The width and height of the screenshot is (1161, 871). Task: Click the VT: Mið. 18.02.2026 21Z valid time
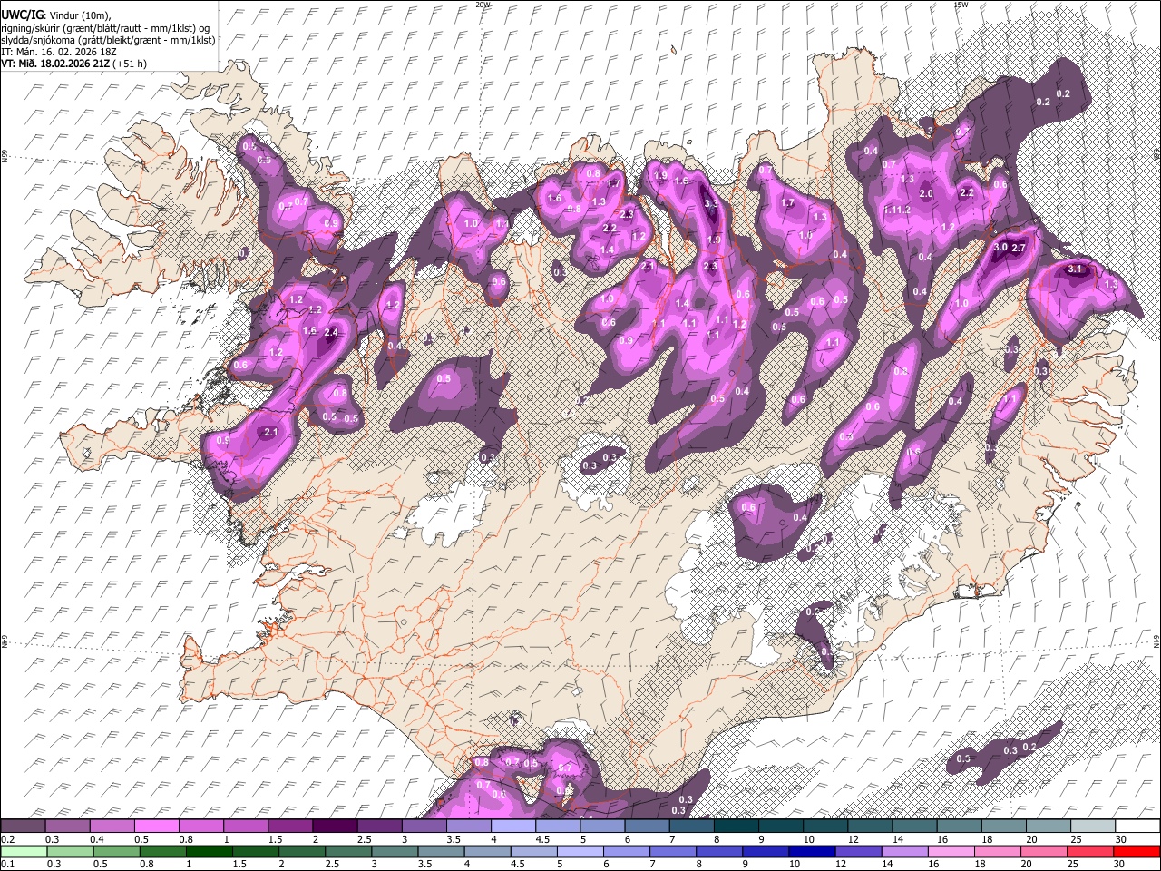click(x=55, y=64)
